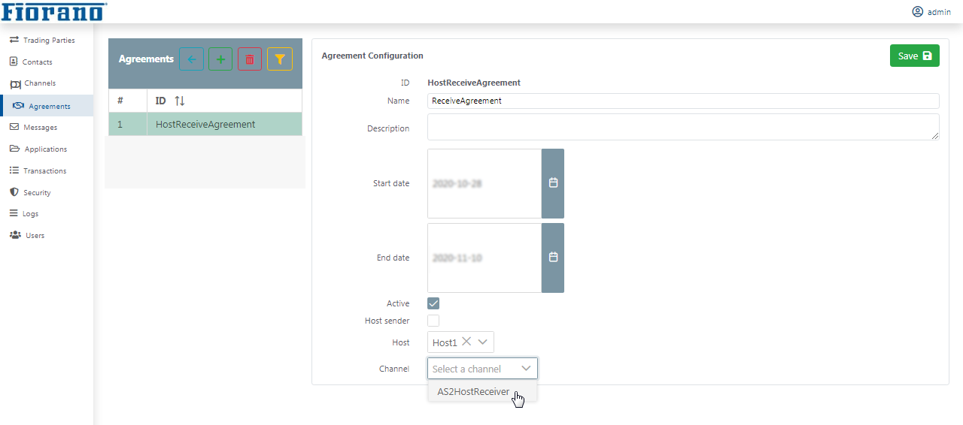The width and height of the screenshot is (963, 425).
Task: Click the admin account label
Action: coord(939,12)
